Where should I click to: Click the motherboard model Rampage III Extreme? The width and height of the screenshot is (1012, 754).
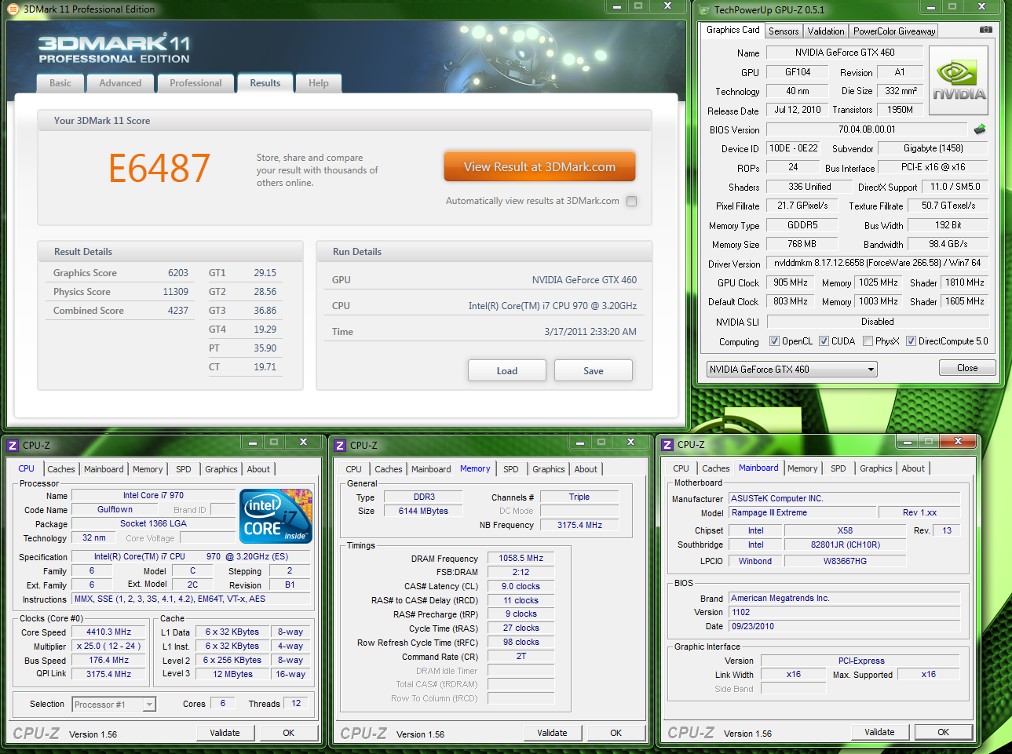pos(802,512)
